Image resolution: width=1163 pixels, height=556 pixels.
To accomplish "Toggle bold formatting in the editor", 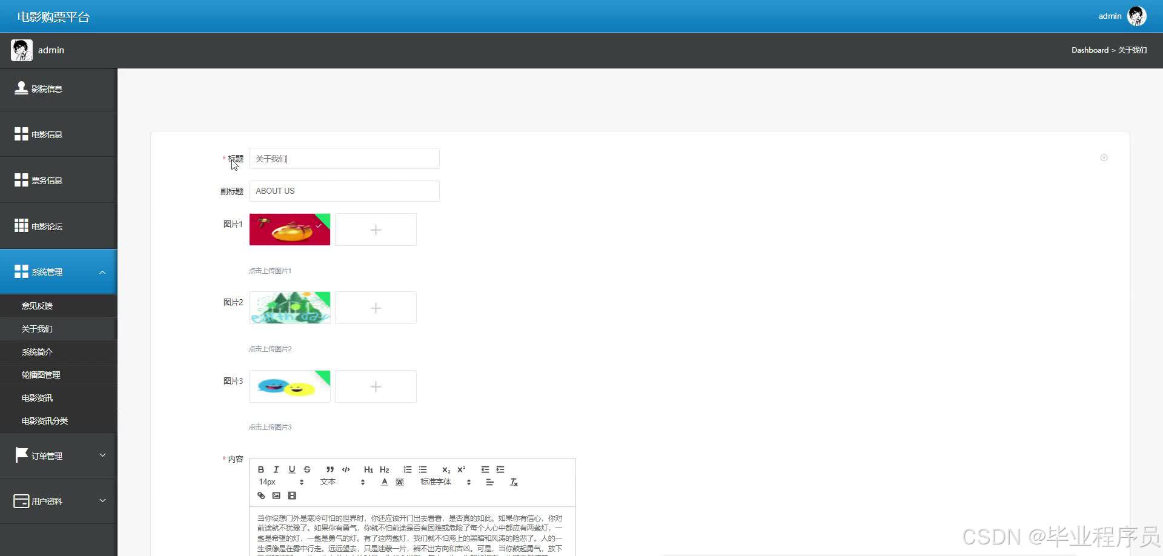I will [261, 469].
